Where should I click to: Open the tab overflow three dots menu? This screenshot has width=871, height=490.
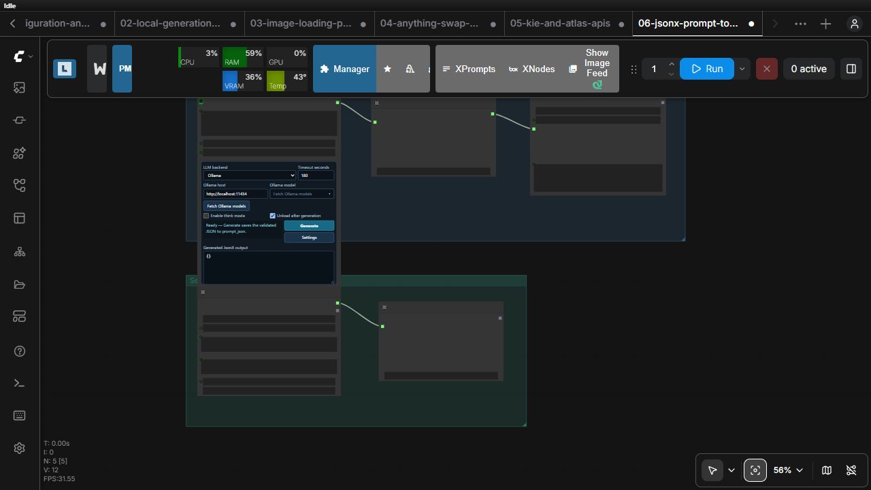pyautogui.click(x=800, y=24)
